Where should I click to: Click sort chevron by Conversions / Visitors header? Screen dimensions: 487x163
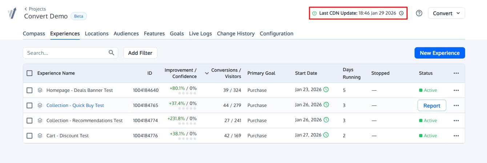coord(207,73)
